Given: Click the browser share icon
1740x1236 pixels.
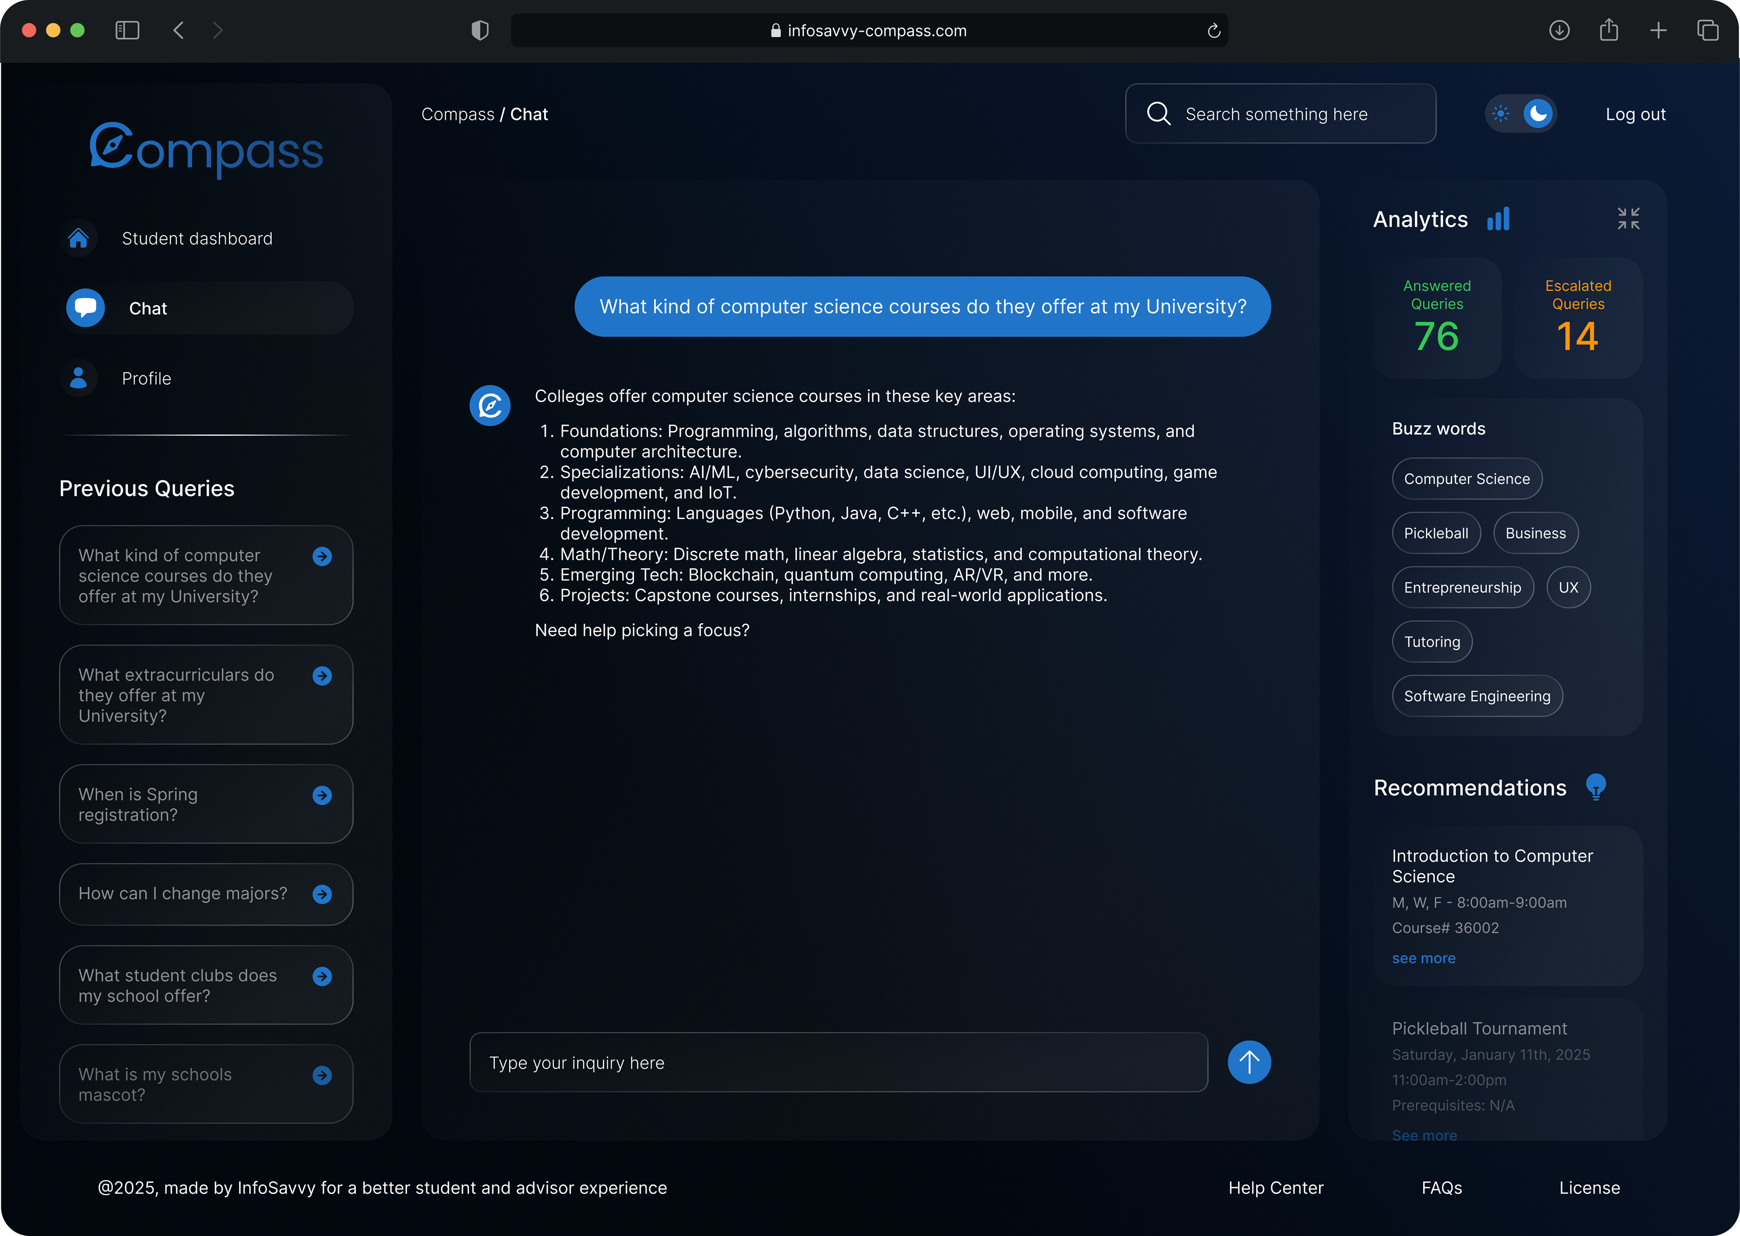Looking at the screenshot, I should point(1608,30).
